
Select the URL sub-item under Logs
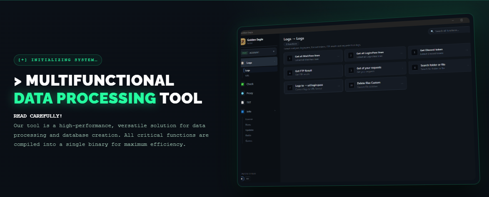click(247, 75)
